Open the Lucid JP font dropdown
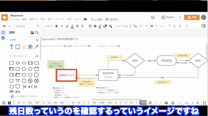The height and width of the screenshot is (116, 208). click(x=27, y=26)
